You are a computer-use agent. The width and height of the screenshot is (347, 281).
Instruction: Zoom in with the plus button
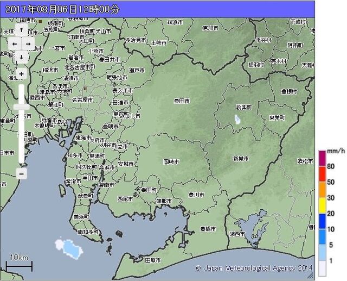pos(22,74)
